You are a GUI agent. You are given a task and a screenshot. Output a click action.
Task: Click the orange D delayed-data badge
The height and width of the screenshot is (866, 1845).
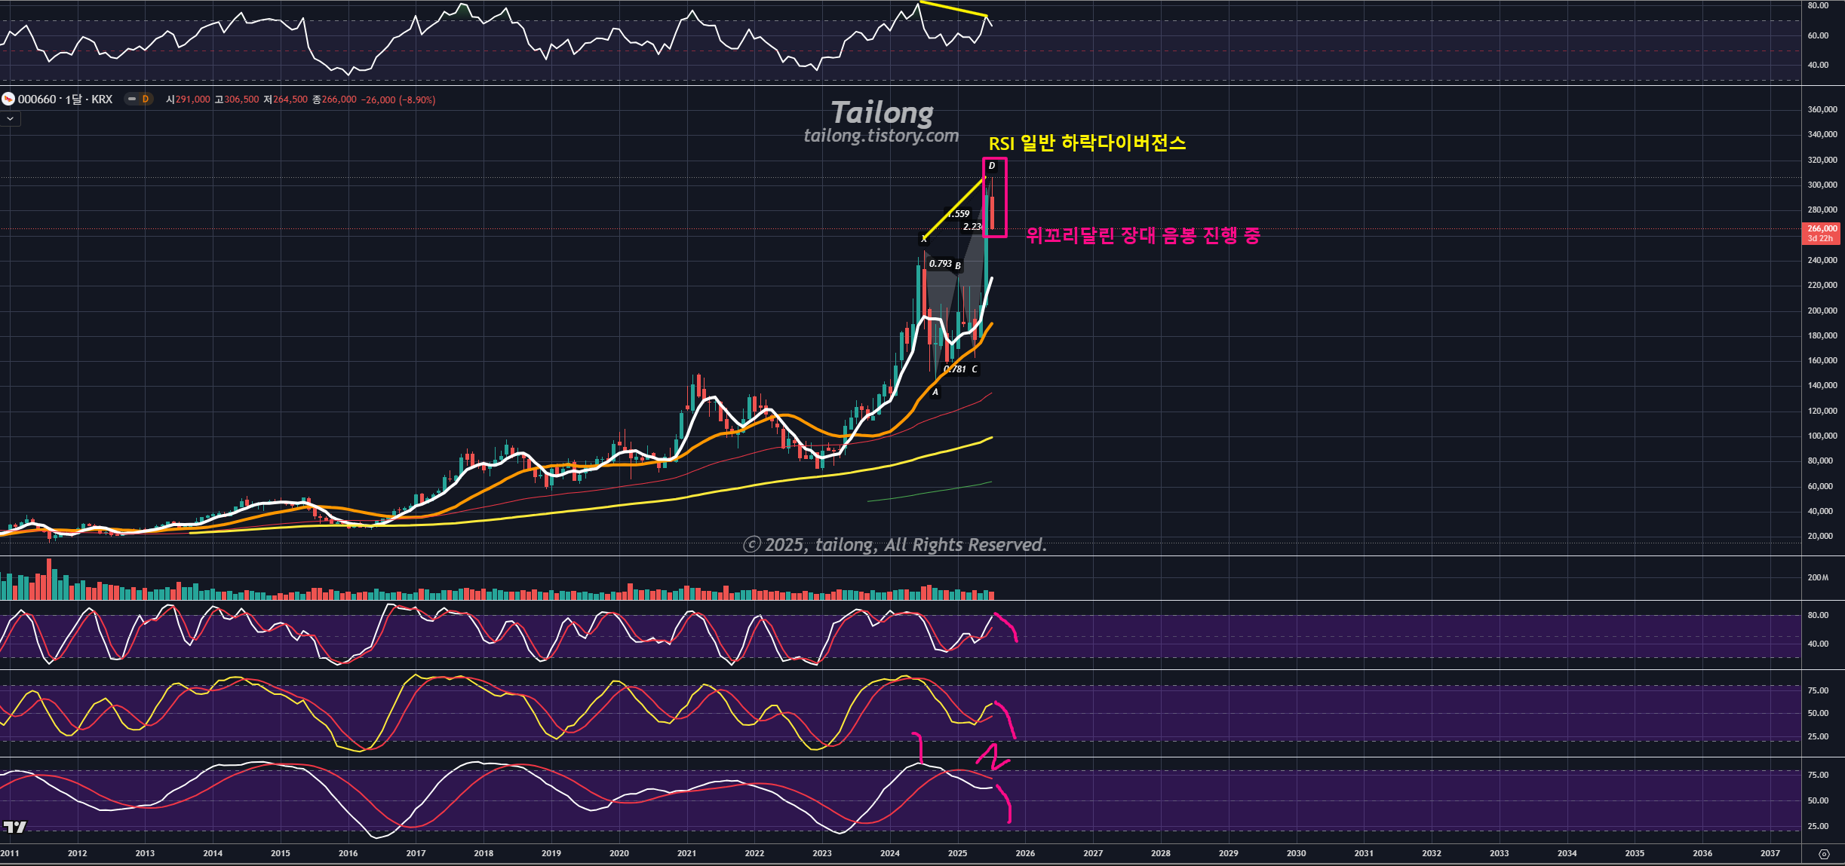tap(146, 99)
